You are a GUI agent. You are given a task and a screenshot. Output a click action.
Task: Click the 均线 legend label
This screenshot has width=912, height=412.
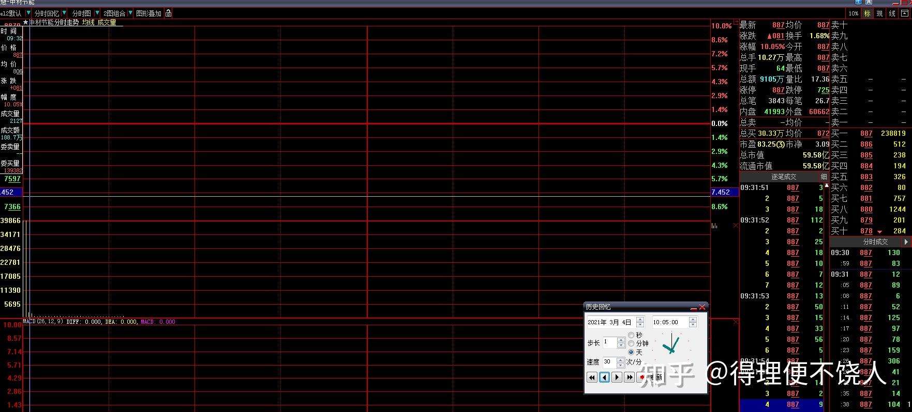pos(88,23)
